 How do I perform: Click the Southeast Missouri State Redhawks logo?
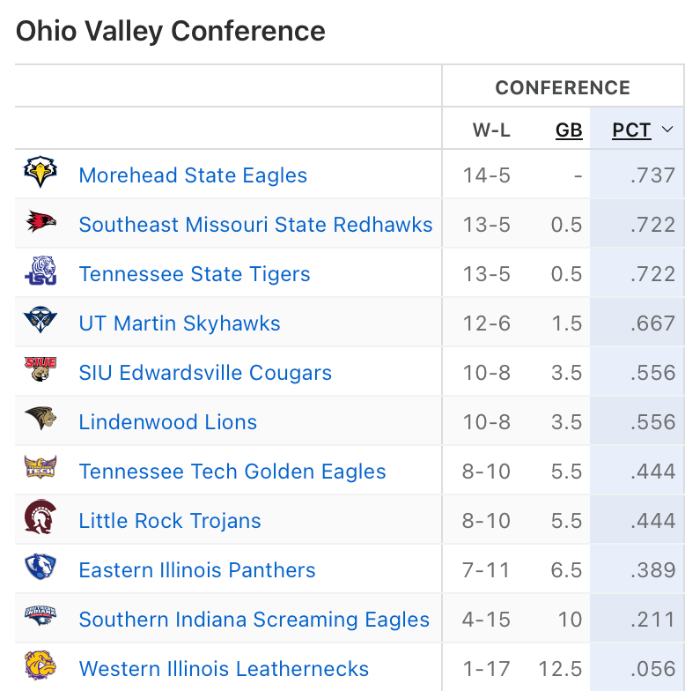point(41,223)
